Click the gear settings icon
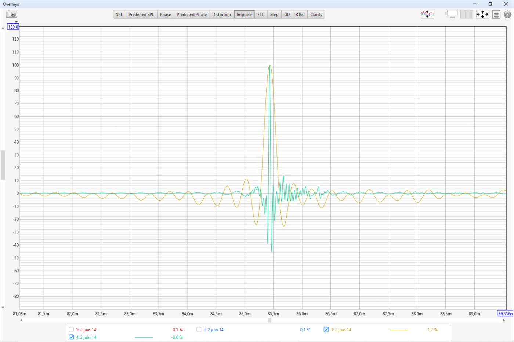 pyautogui.click(x=507, y=14)
